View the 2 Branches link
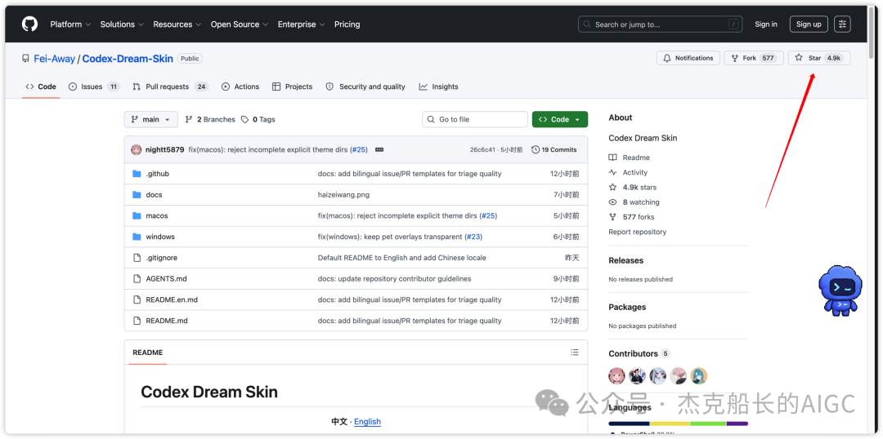The image size is (883, 439). click(210, 119)
